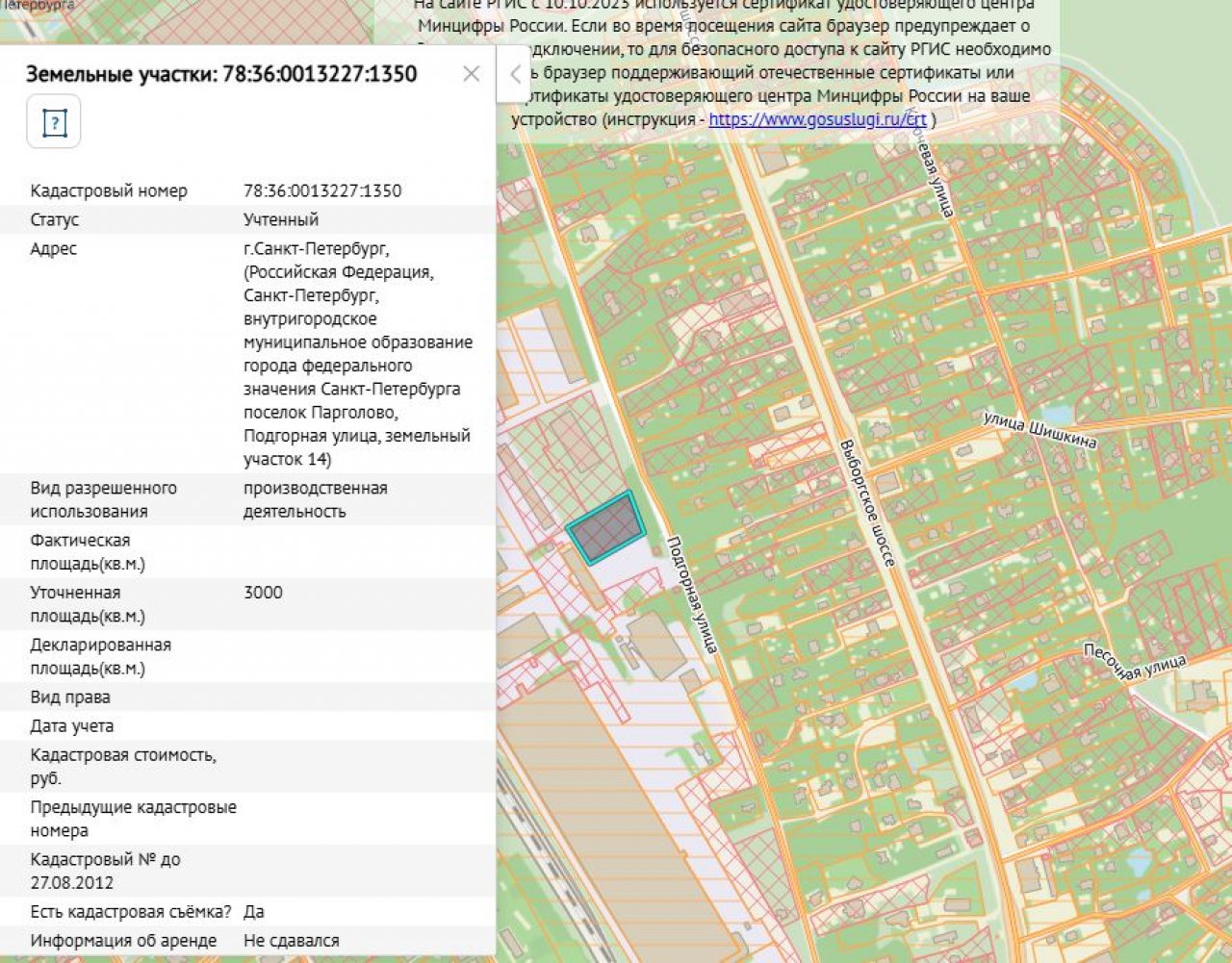Click the Уточненная площадь value 3000
The image size is (1232, 963).
click(263, 593)
